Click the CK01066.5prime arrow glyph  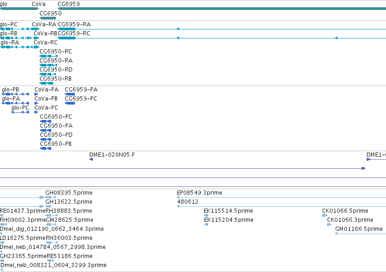point(325,215)
